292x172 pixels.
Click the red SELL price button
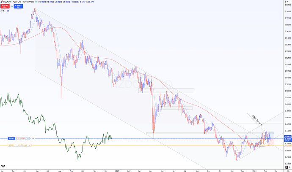[5, 6]
